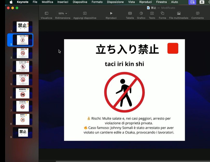Open the Grafico chart tool

click(x=141, y=13)
